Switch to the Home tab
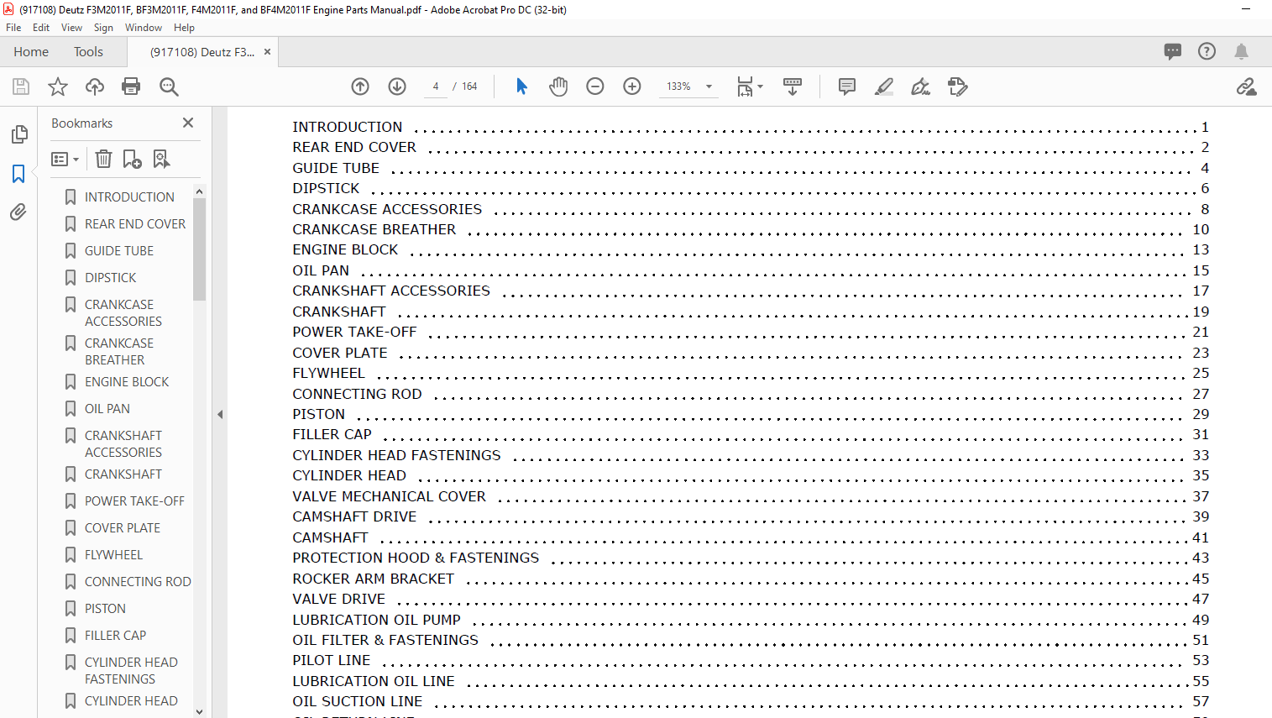 click(x=31, y=51)
